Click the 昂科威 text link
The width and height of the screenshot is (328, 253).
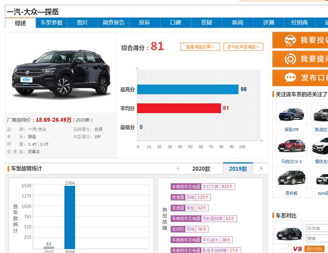(x=291, y=194)
